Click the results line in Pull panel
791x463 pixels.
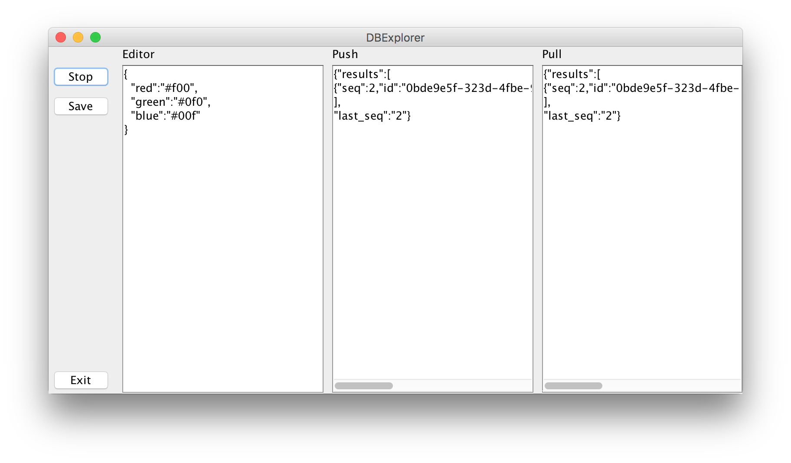point(572,74)
